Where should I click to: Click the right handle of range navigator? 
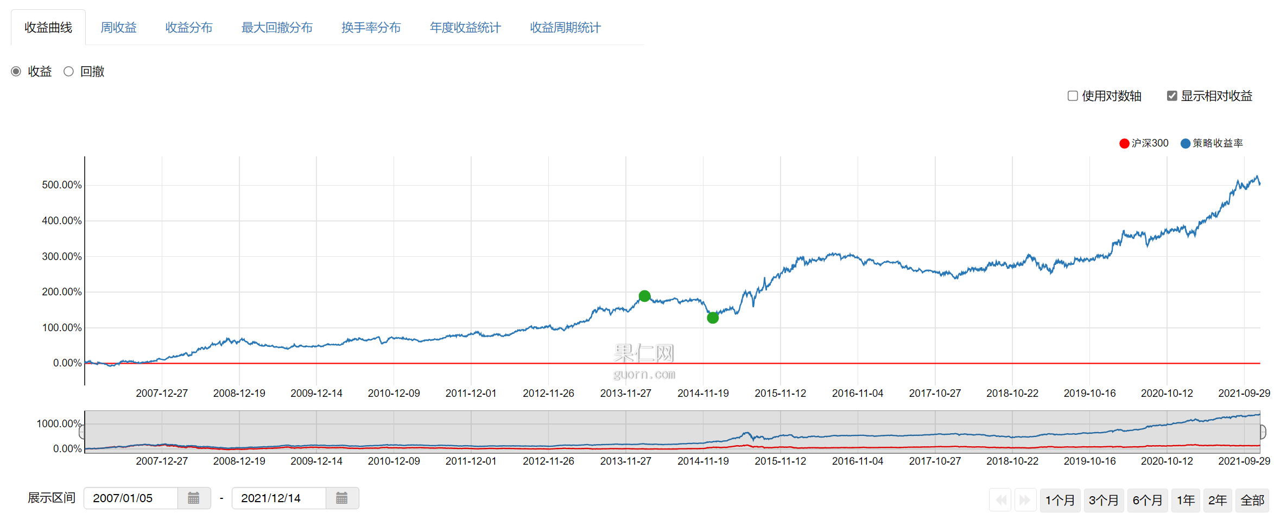(x=1263, y=432)
